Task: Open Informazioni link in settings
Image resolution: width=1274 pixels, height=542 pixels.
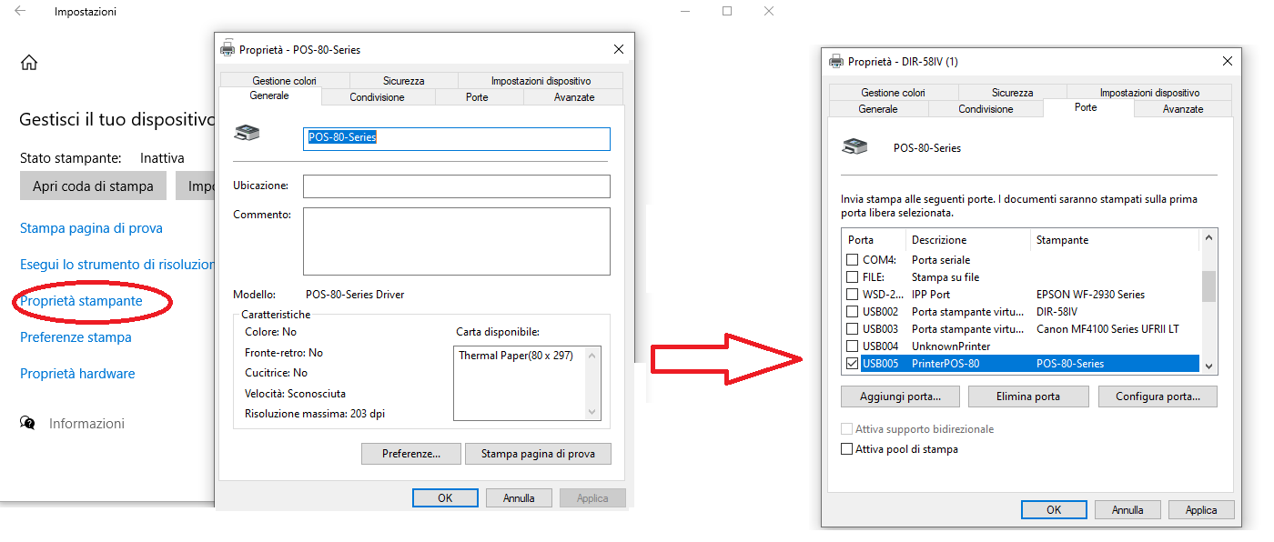Action: click(x=86, y=424)
